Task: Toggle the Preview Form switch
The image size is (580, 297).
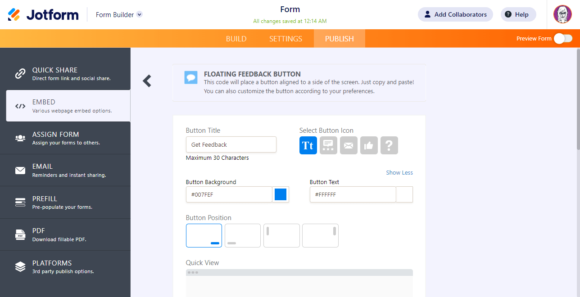Action: (563, 39)
